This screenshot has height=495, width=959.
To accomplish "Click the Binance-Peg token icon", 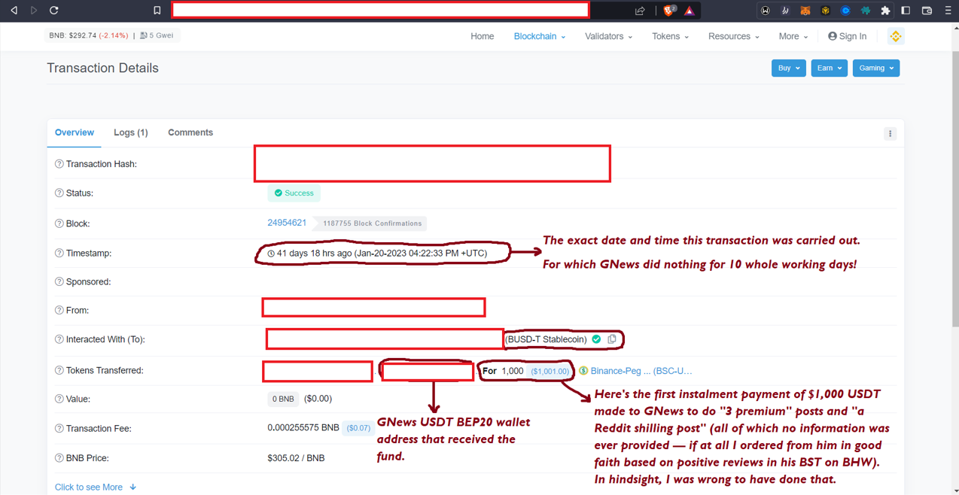I will click(x=583, y=371).
